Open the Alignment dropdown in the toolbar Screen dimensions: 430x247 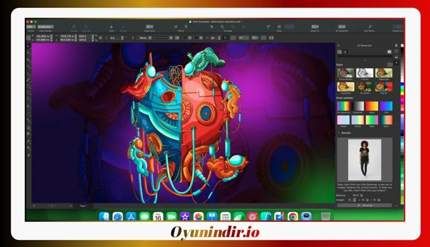[x=149, y=27]
